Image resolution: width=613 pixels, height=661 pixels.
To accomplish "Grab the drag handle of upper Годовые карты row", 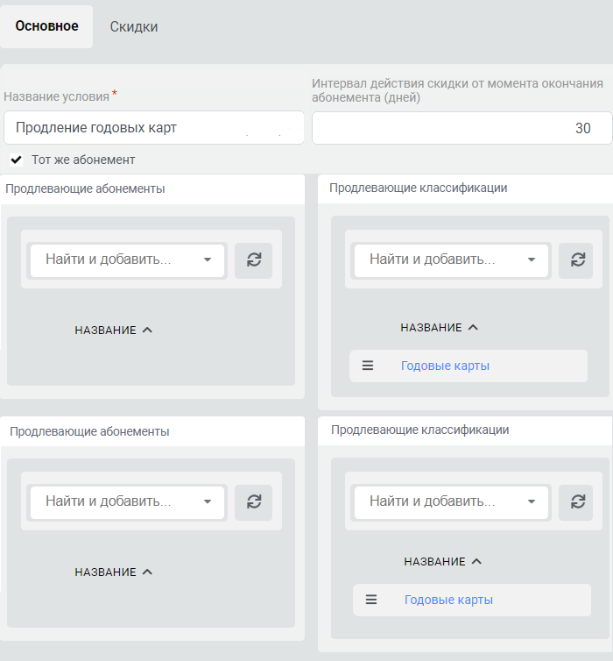I will point(368,366).
